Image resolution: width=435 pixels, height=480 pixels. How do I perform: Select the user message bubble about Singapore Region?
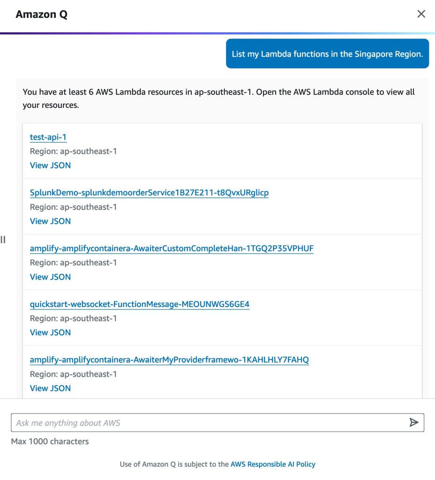(327, 53)
